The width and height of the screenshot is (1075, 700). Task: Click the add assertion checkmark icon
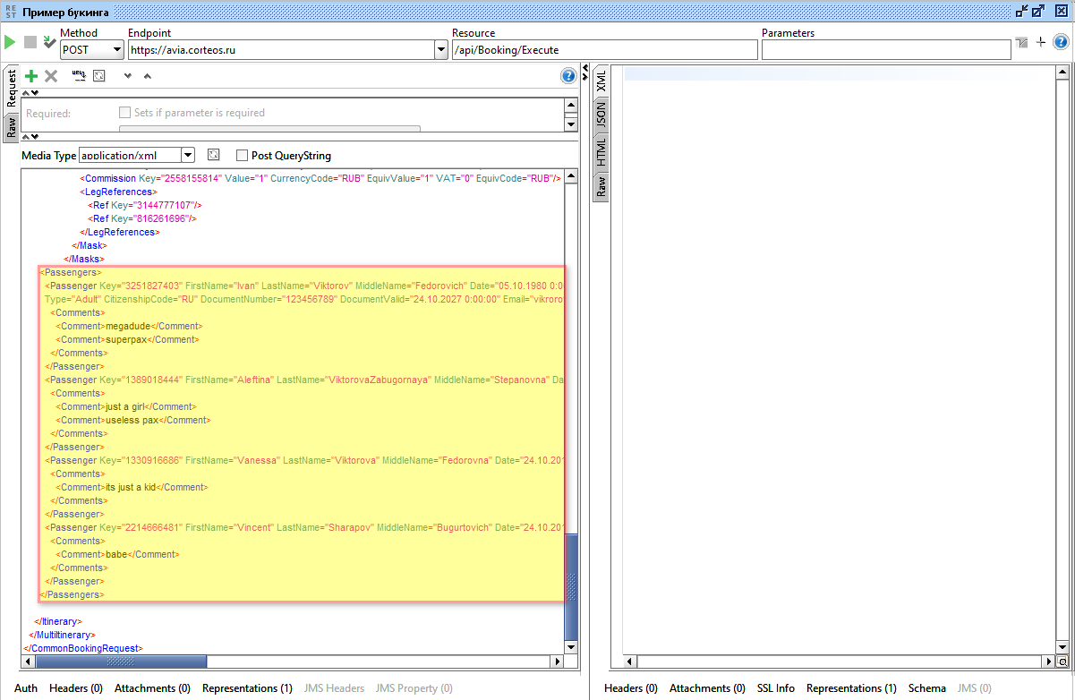tap(49, 42)
